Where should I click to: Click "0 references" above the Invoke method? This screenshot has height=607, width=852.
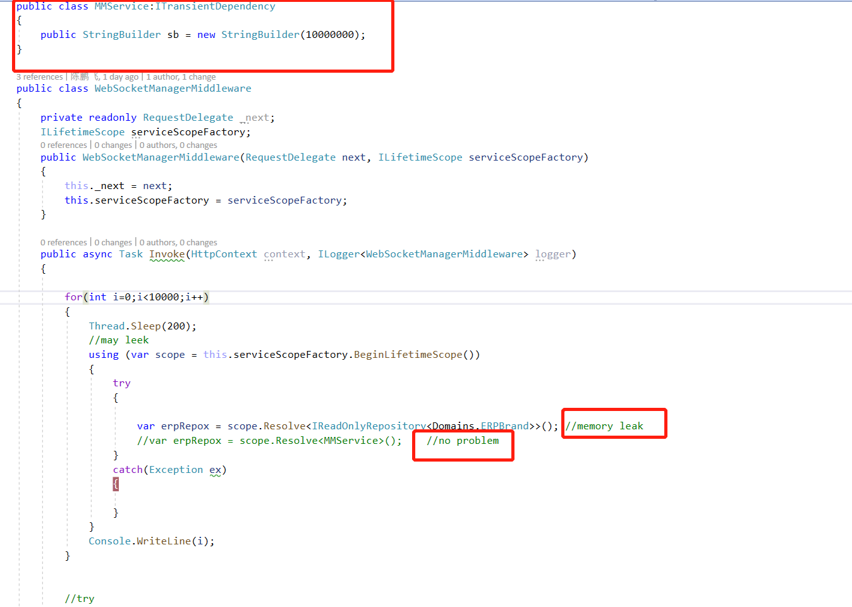click(x=63, y=242)
